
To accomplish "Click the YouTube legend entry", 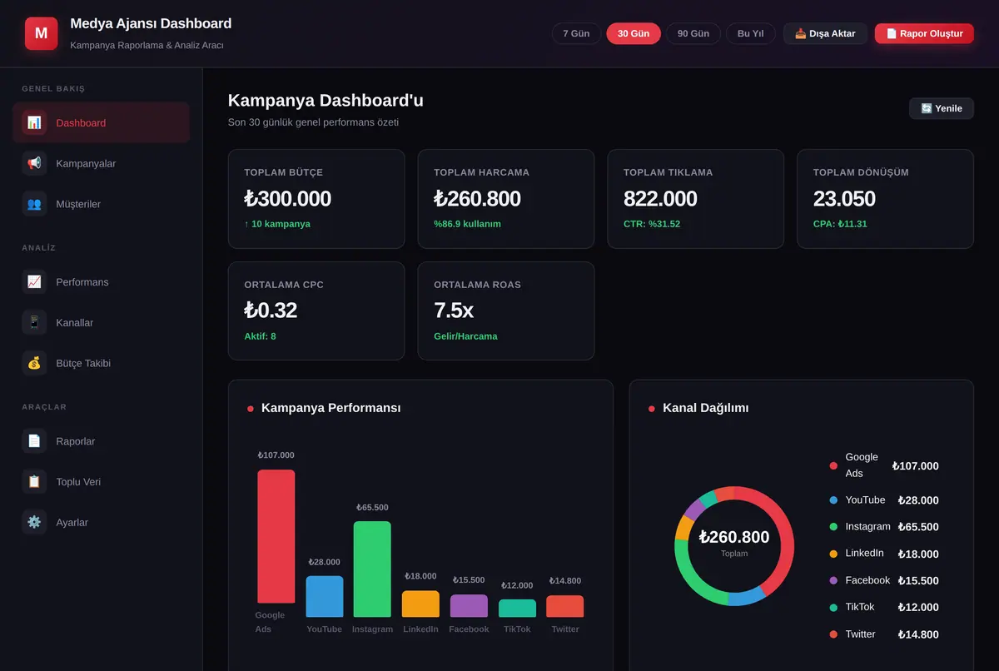I will click(x=884, y=500).
